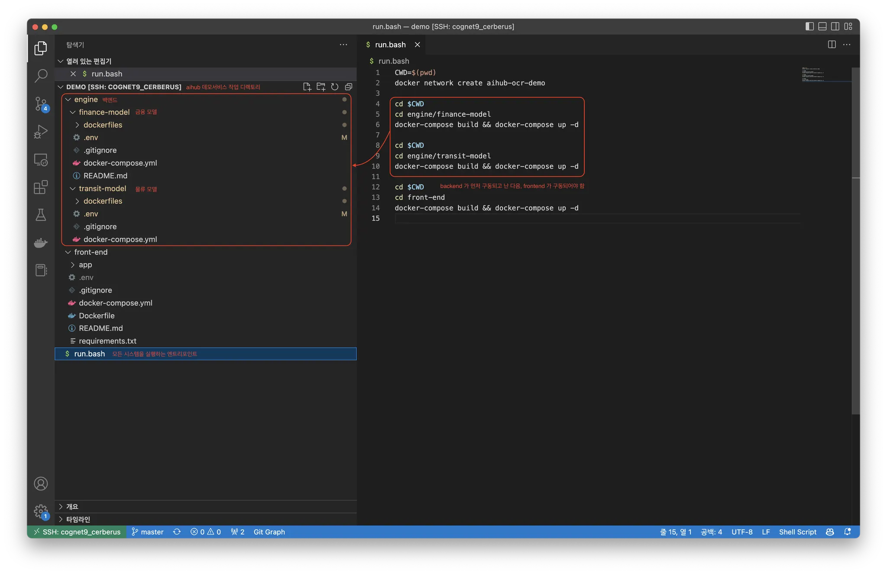This screenshot has height=574, width=887.
Task: Open the Docker view in sidebar
Action: coord(41,243)
